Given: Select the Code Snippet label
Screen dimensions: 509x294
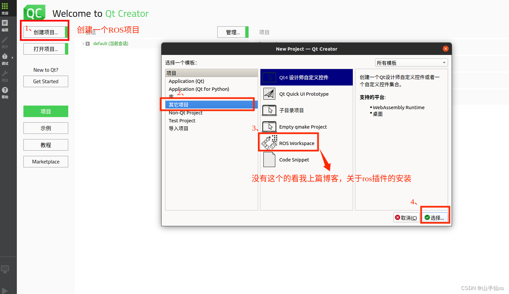Looking at the screenshot, I should [294, 160].
